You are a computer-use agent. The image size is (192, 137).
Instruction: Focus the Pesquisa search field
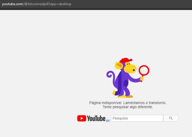pos(137,118)
